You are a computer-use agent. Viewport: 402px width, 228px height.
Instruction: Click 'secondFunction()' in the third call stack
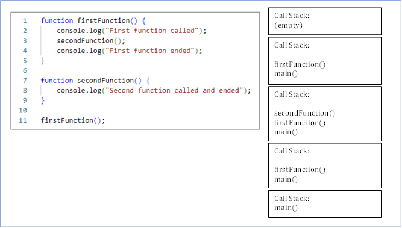pos(304,113)
